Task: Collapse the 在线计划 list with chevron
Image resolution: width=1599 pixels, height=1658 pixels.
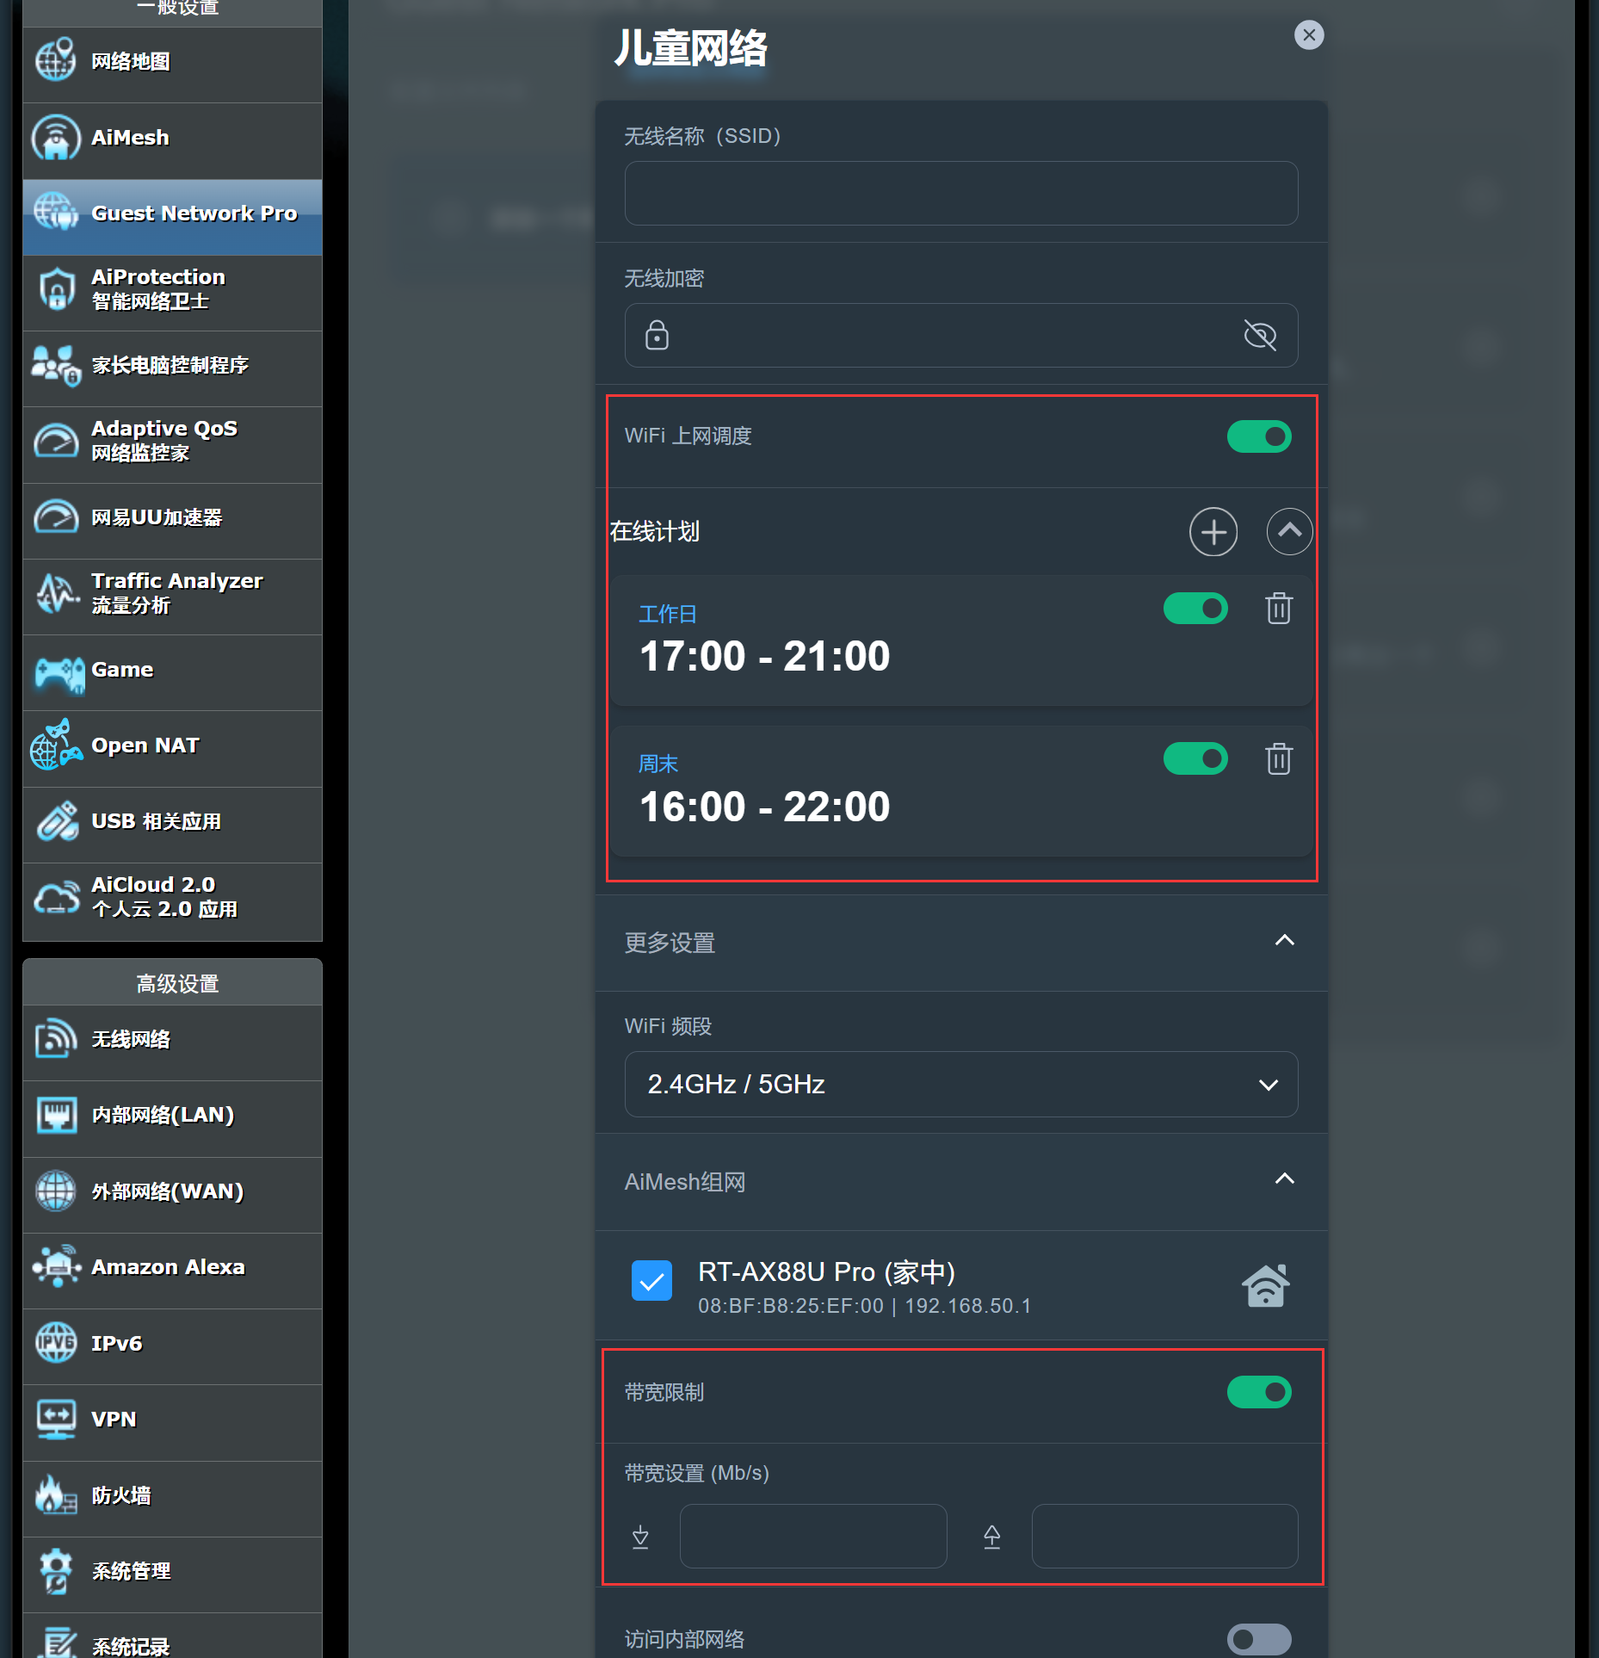Action: coord(1289,531)
